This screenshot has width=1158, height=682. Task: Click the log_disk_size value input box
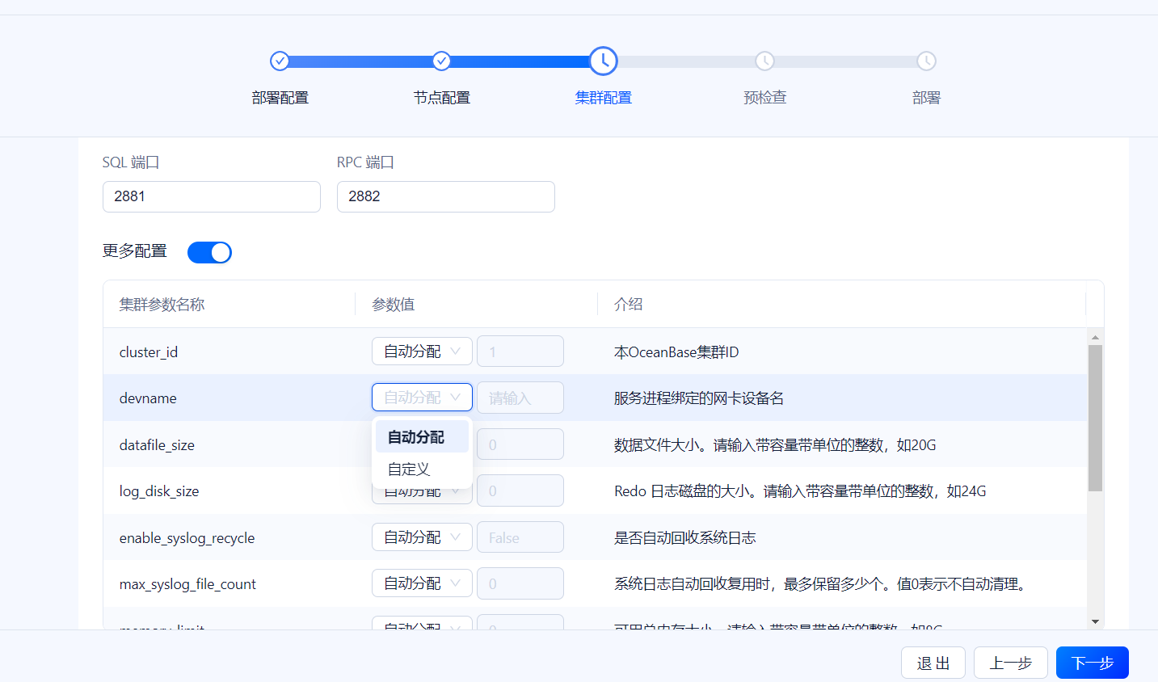pos(520,490)
